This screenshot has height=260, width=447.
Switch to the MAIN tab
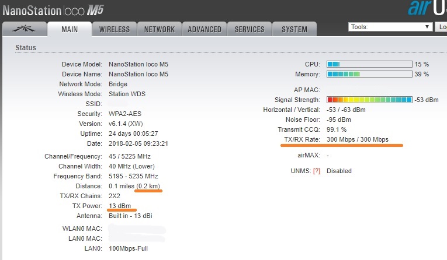(x=70, y=29)
